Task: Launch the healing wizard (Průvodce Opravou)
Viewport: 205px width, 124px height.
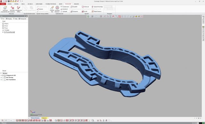Action: click(12, 9)
